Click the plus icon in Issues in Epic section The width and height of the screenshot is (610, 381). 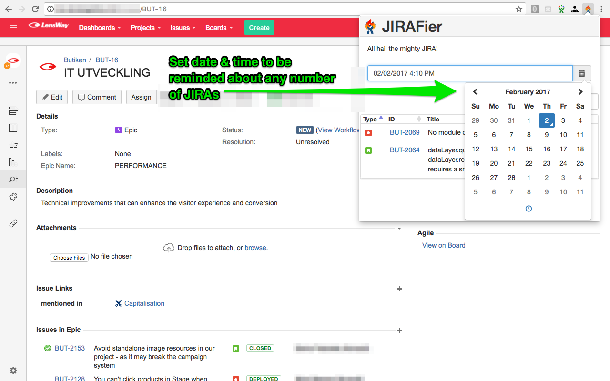(399, 330)
